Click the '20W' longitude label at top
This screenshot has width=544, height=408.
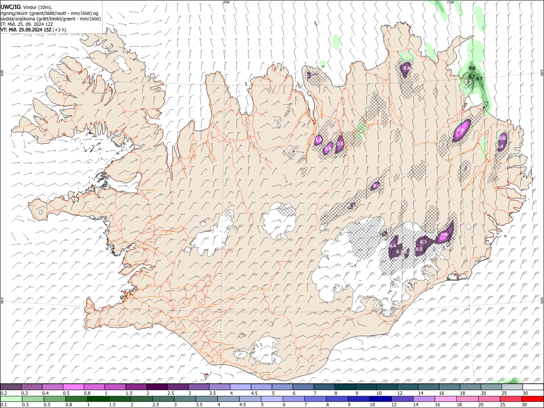pyautogui.click(x=226, y=2)
